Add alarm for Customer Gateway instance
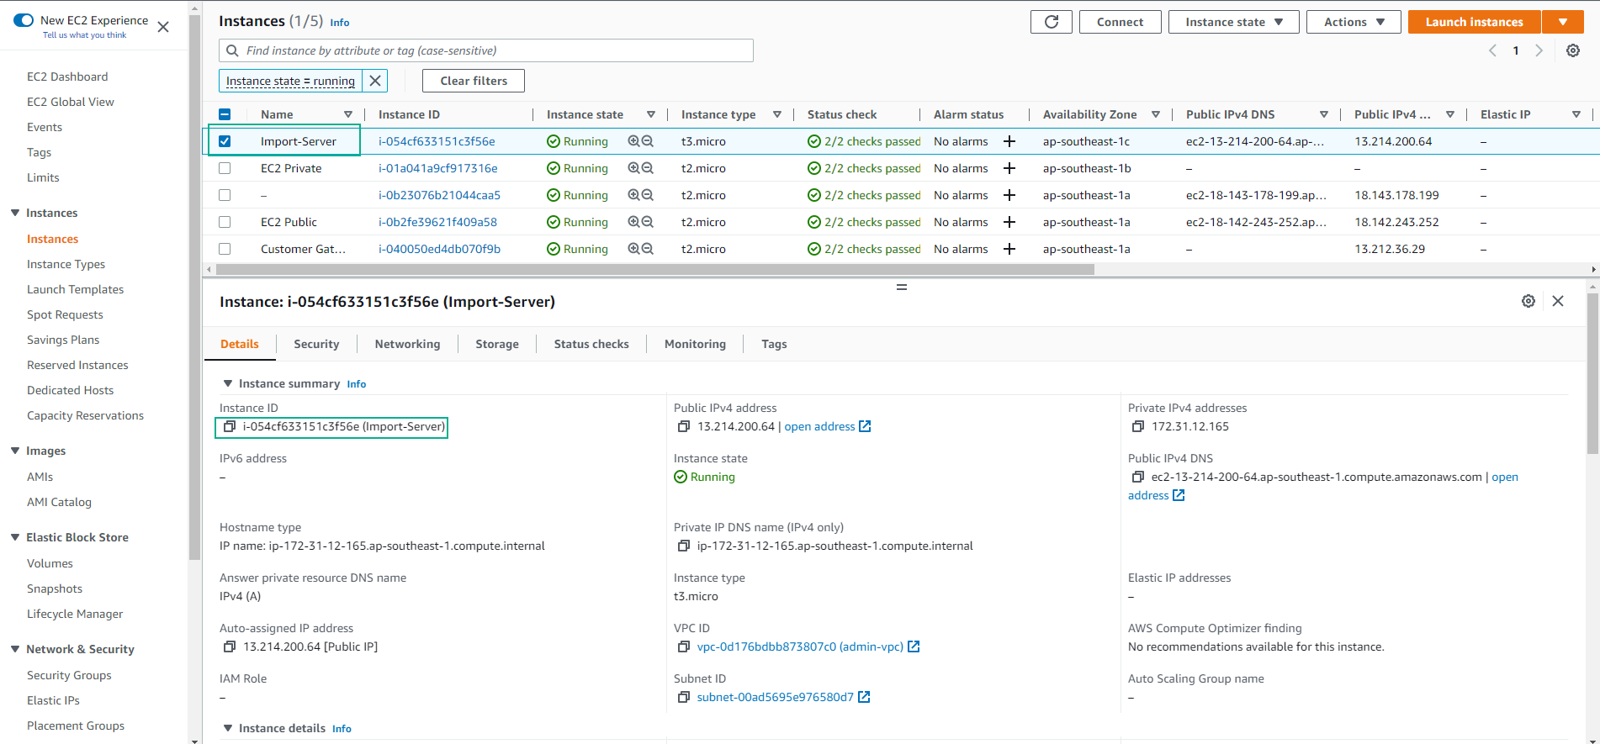1600x744 pixels. [x=1009, y=249]
